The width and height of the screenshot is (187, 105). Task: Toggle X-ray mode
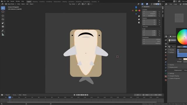(x=152, y=4)
